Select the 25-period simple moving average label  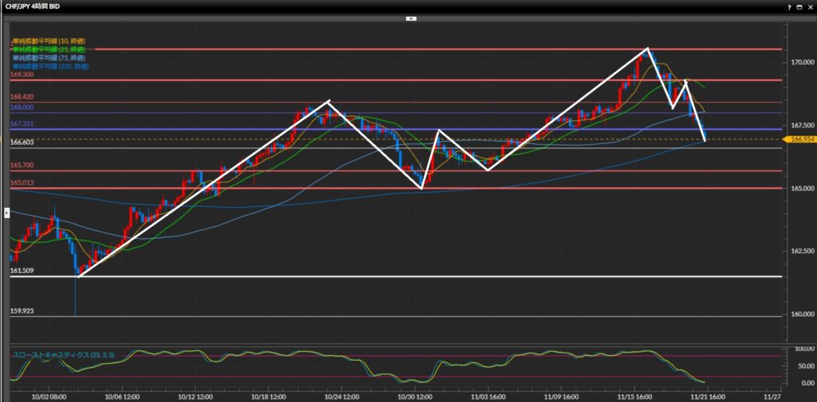[49, 49]
